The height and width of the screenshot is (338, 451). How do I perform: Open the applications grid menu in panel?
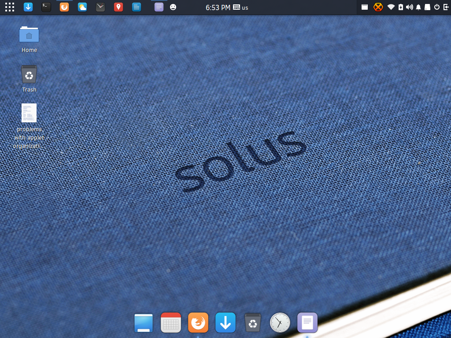click(10, 7)
